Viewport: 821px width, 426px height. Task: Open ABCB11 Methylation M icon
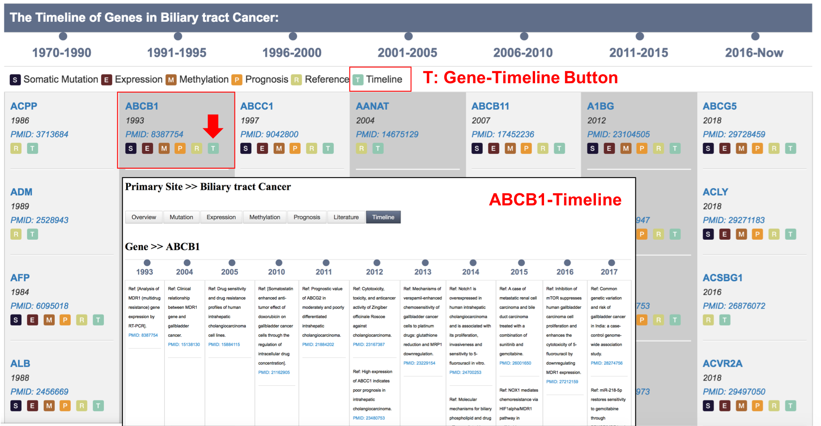coord(510,149)
